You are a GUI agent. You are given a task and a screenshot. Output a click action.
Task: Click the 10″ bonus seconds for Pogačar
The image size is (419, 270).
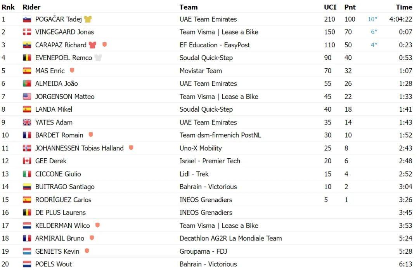372,19
